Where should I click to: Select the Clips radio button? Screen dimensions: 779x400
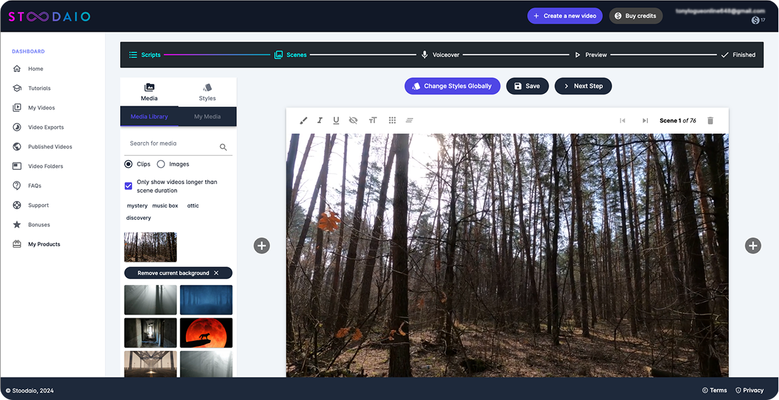click(129, 165)
